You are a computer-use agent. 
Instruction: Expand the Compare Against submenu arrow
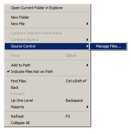[87, 40]
